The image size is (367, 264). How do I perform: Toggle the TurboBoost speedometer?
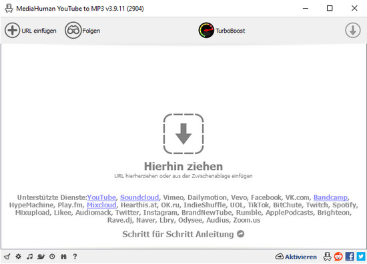[206, 30]
